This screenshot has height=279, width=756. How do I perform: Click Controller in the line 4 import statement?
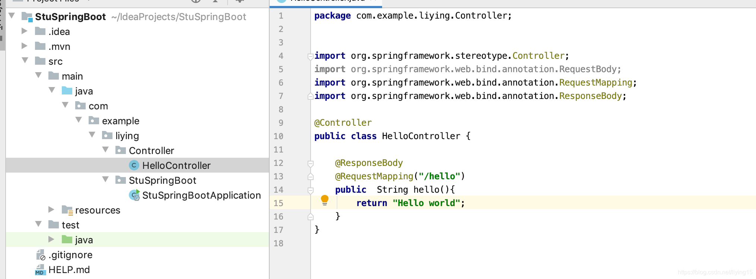pos(539,56)
